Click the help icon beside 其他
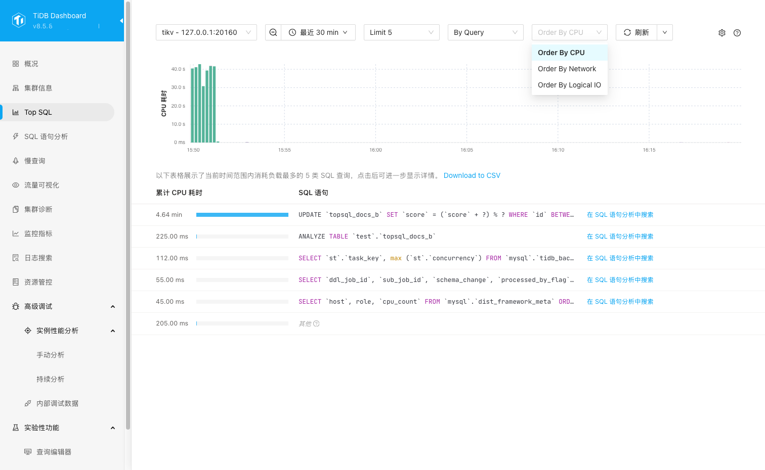765x470 pixels. 316,323
